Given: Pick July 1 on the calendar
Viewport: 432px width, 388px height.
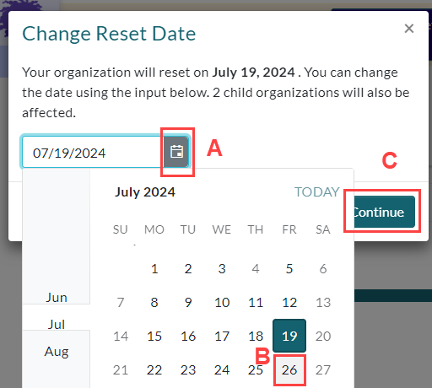Looking at the screenshot, I should coord(154,268).
